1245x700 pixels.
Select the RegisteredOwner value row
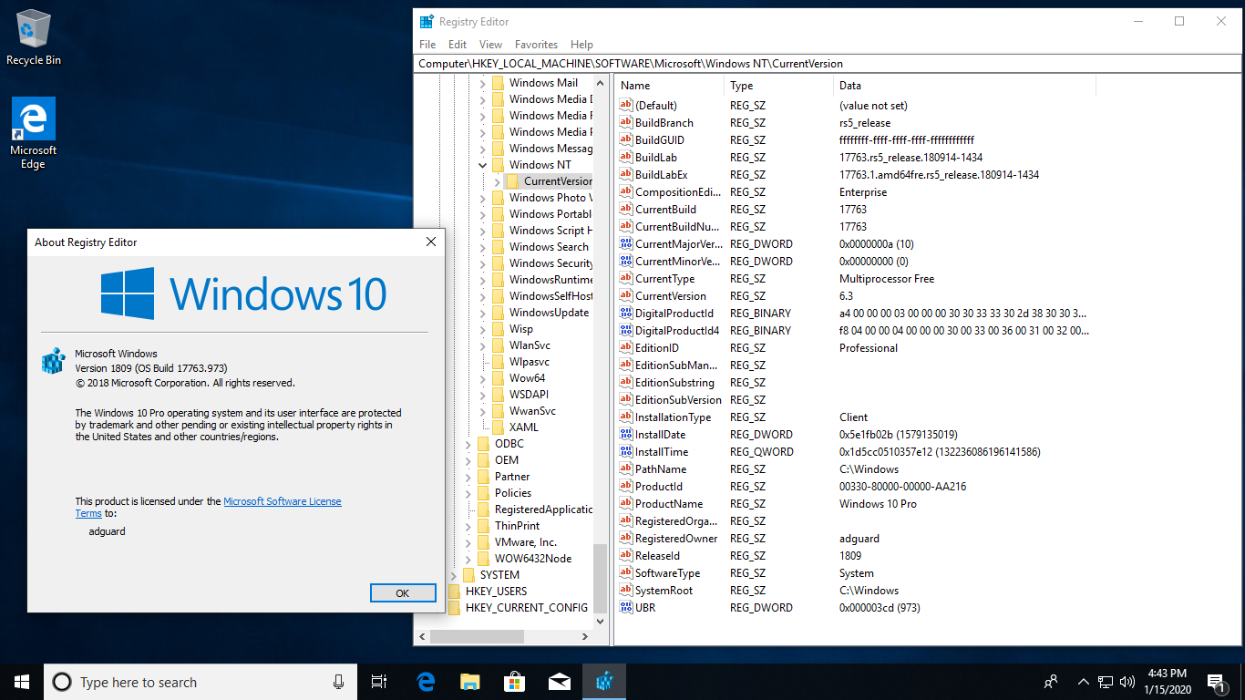(x=855, y=538)
